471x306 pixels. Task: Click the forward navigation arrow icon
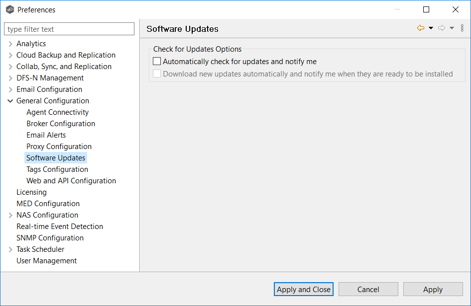pos(441,28)
